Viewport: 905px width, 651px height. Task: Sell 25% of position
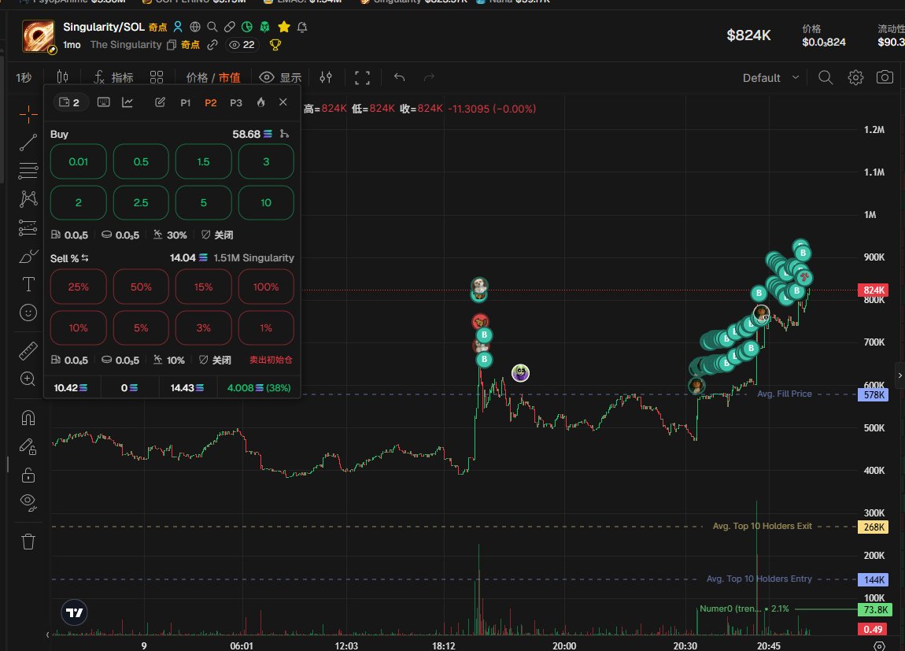tap(79, 287)
